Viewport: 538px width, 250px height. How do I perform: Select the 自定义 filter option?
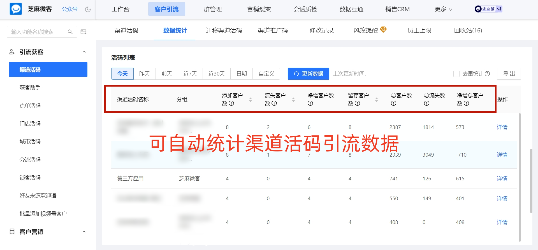tap(266, 74)
